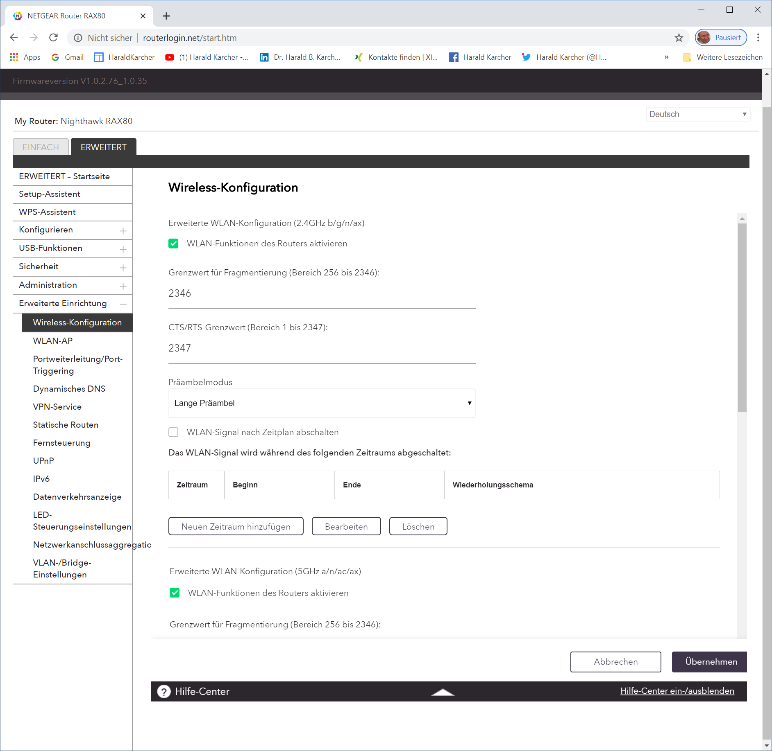Select Wireless-Konfiguration in the sidebar
This screenshot has width=772, height=751.
coord(77,323)
